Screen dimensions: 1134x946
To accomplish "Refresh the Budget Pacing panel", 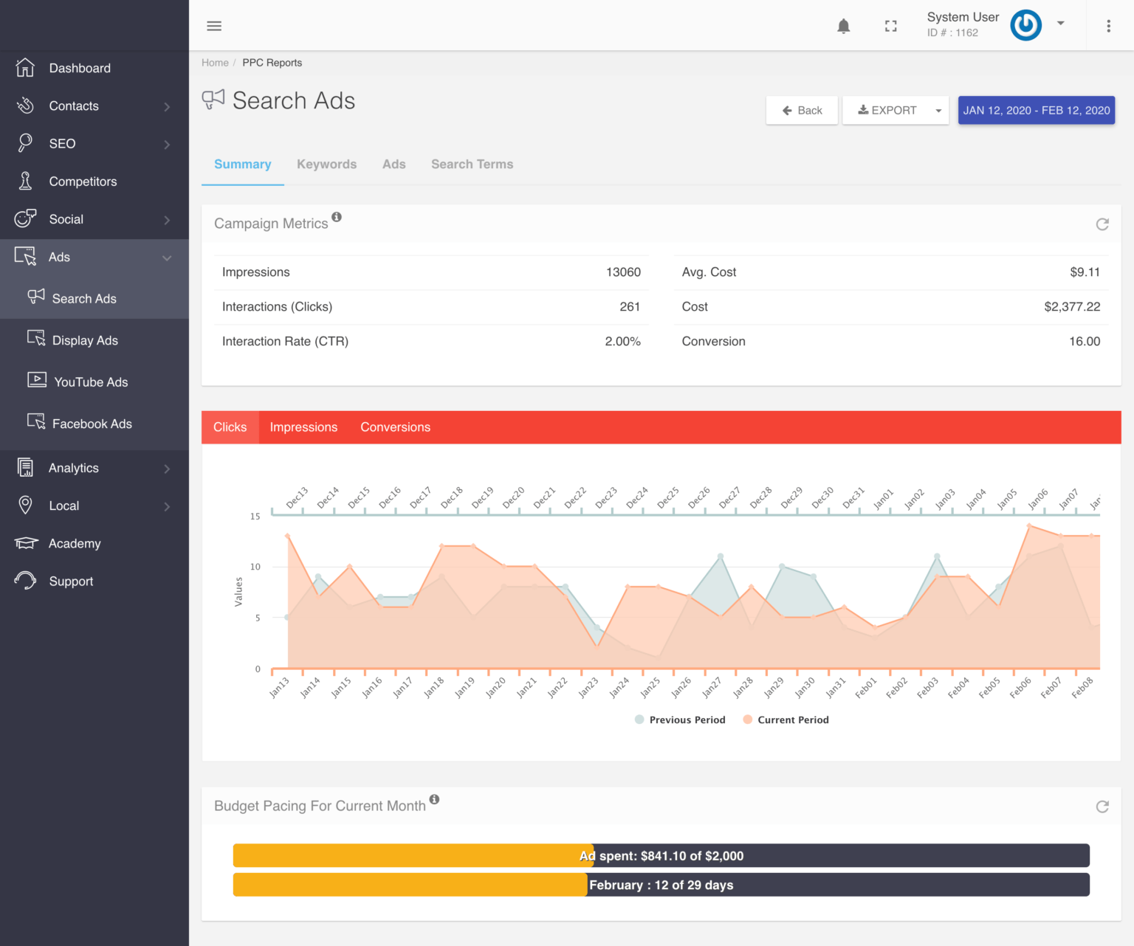I will tap(1102, 807).
